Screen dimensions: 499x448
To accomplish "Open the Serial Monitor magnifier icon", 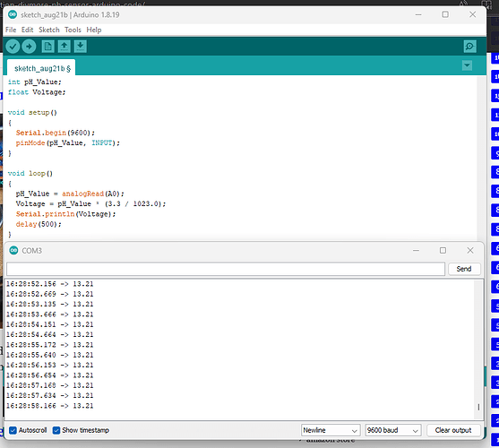I will point(469,47).
